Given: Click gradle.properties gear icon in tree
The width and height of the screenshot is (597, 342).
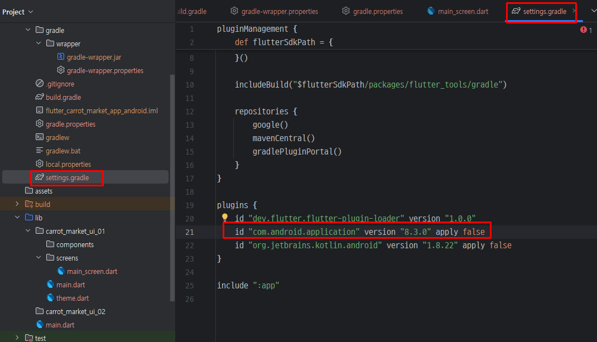Looking at the screenshot, I should coord(40,124).
